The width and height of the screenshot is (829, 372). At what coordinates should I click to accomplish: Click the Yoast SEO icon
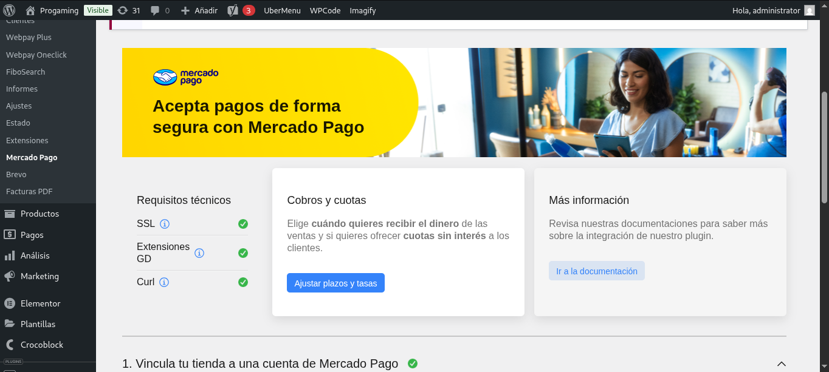pyautogui.click(x=232, y=10)
